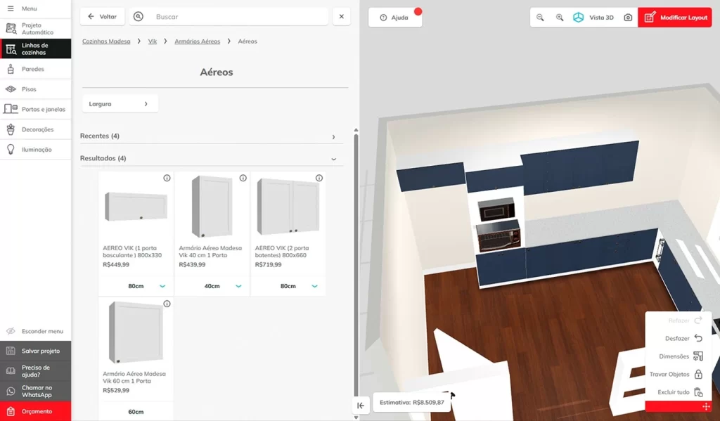Click Chamar no WhatsApp
This screenshot has height=421, width=720.
(x=35, y=391)
